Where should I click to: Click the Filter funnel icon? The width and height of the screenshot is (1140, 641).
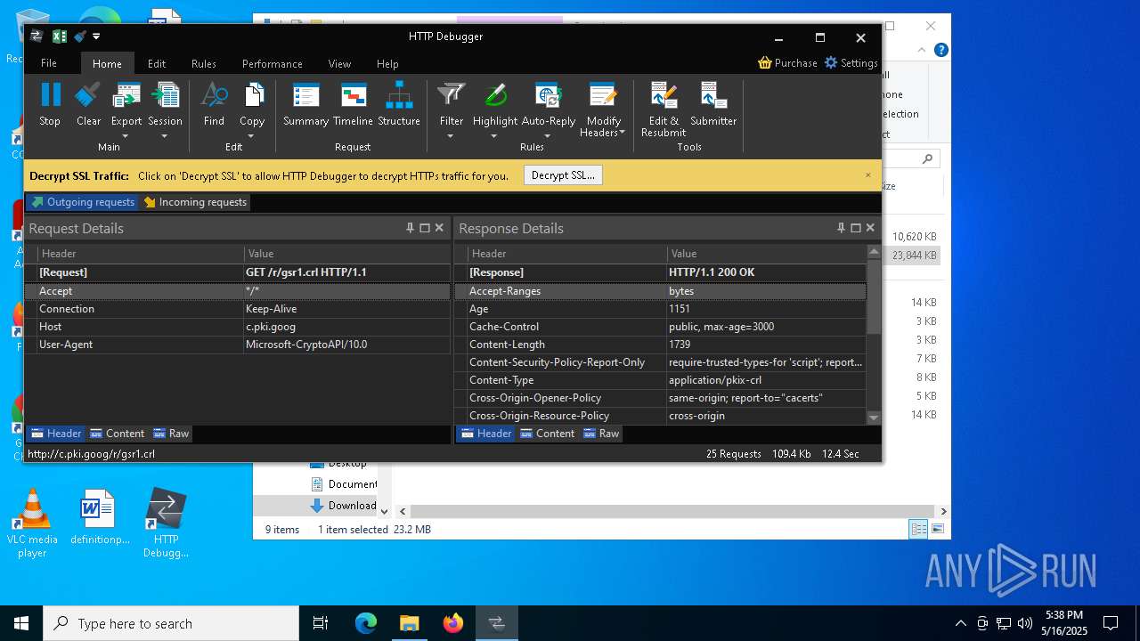pos(452,94)
